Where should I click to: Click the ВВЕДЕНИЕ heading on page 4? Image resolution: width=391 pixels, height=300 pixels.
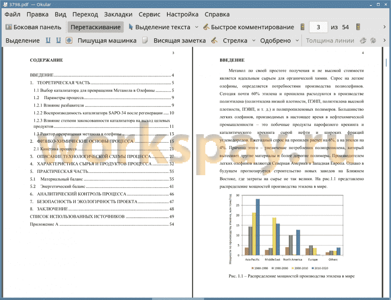pos(232,60)
